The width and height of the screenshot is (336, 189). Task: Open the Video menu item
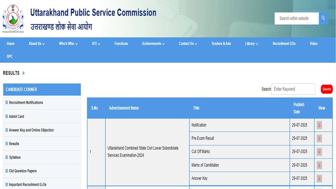[313, 44]
